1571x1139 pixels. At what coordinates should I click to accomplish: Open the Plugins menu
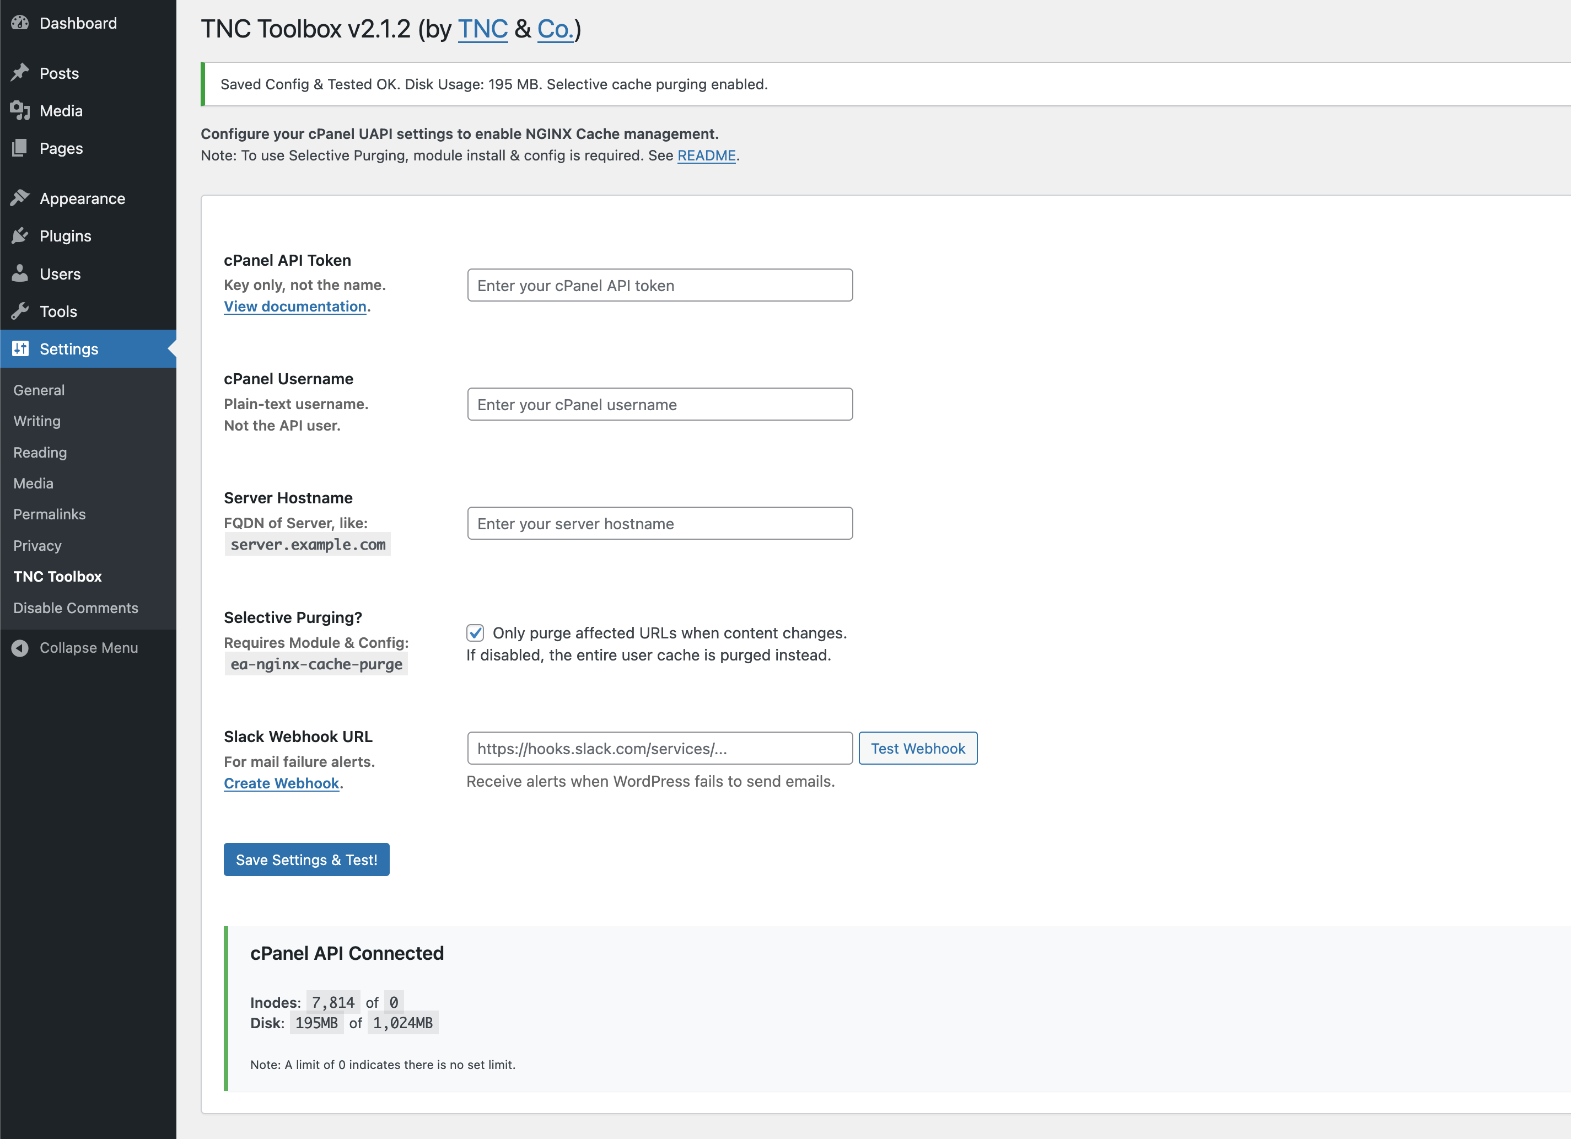[x=88, y=235]
